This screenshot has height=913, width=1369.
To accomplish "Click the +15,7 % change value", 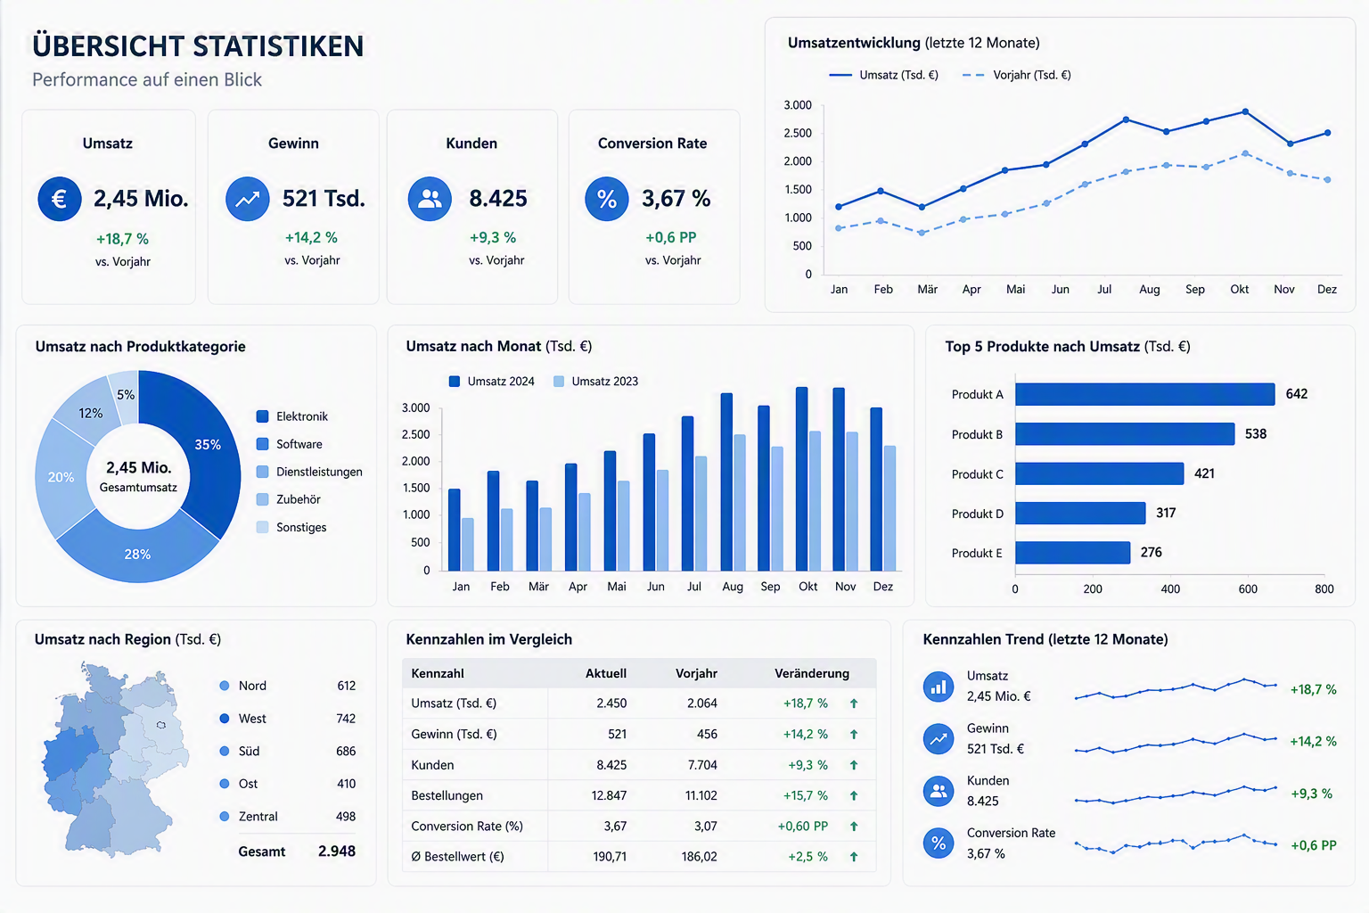I will [806, 795].
